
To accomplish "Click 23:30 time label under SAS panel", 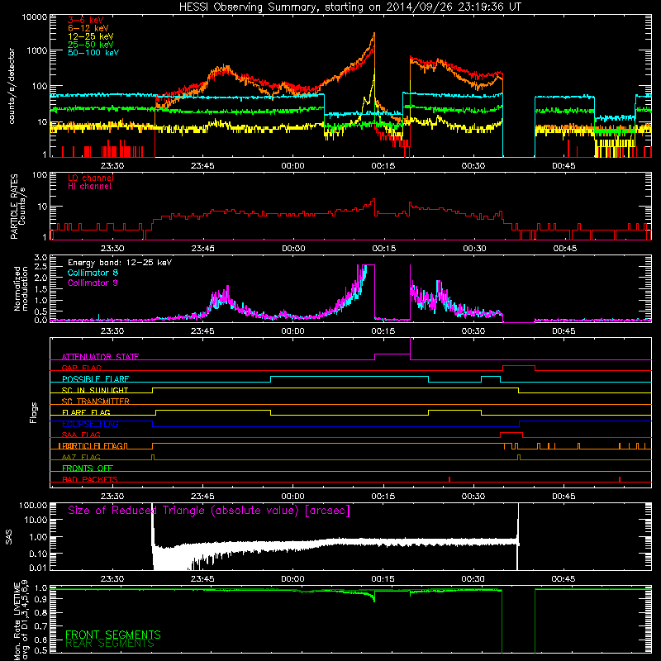I will click(112, 579).
